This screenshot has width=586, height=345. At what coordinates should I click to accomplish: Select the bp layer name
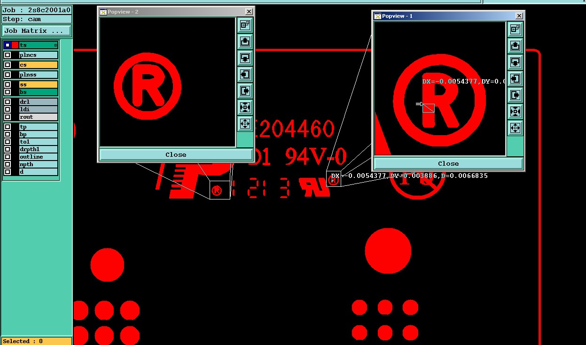coord(39,134)
